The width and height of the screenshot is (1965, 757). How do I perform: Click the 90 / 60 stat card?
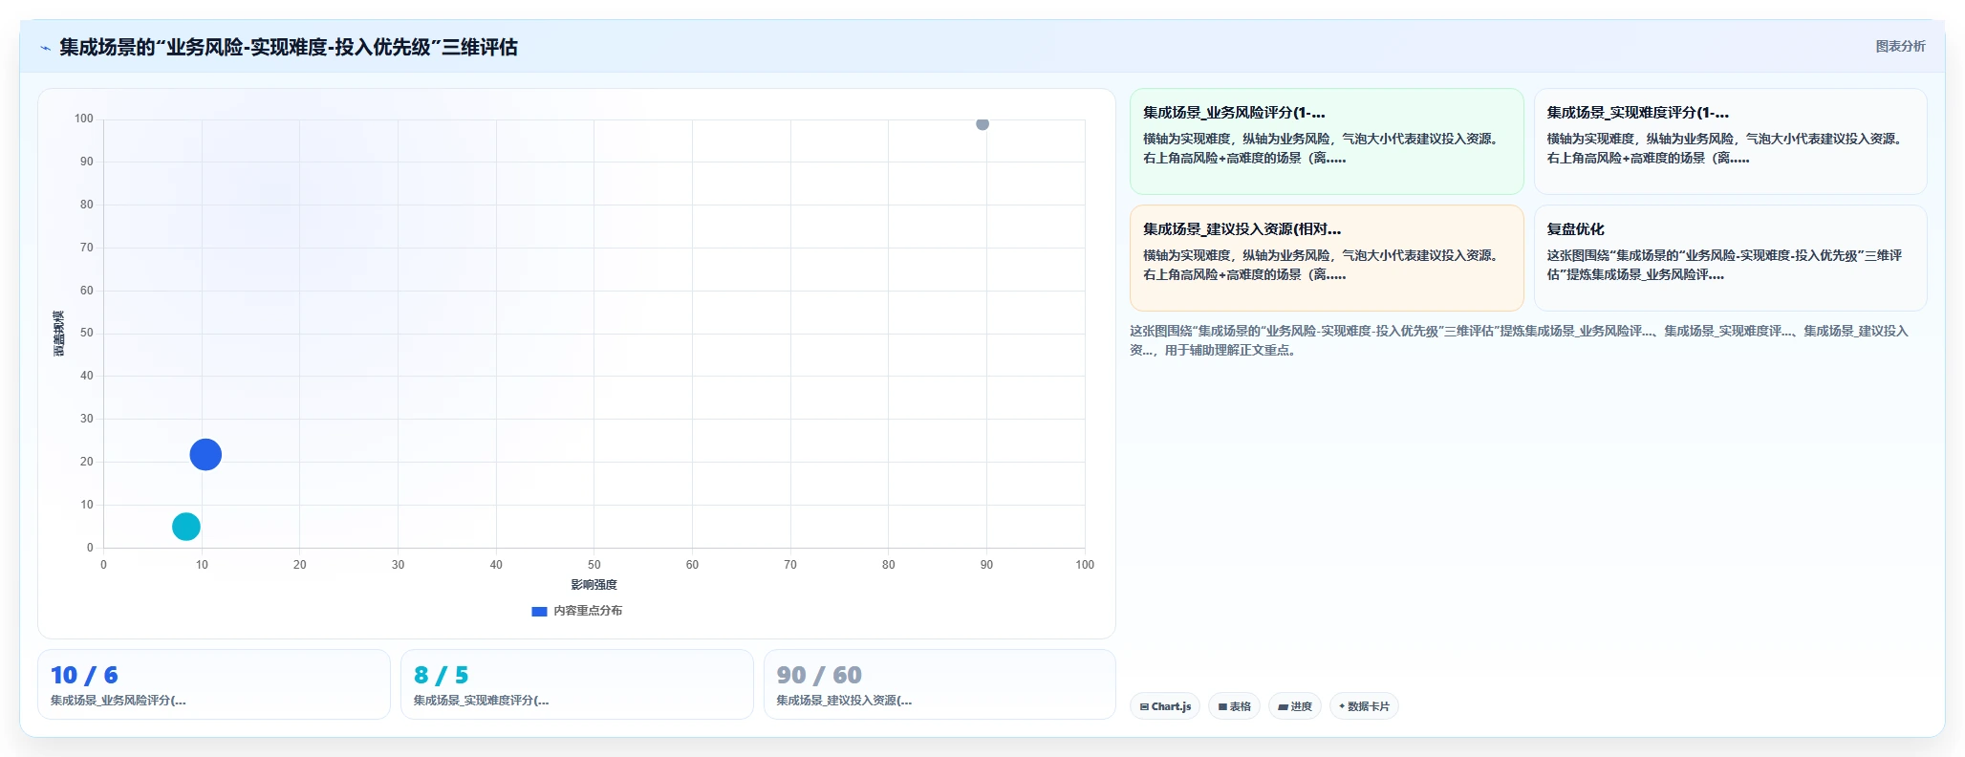click(x=939, y=684)
